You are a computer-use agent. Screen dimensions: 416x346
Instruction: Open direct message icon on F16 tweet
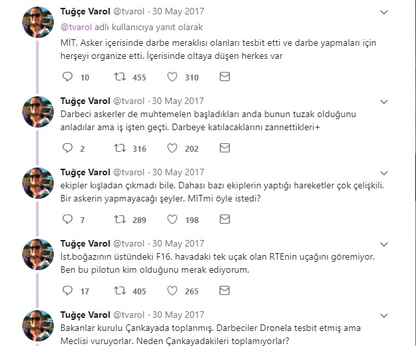pyautogui.click(x=225, y=290)
